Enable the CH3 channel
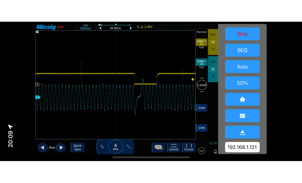The image size is (302, 183). (x=201, y=108)
